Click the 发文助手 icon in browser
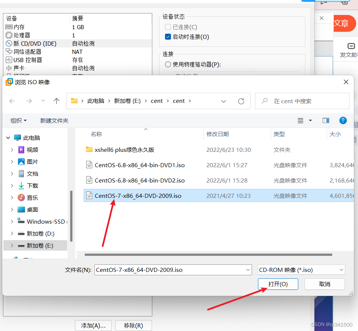358x331 pixels. tap(351, 46)
